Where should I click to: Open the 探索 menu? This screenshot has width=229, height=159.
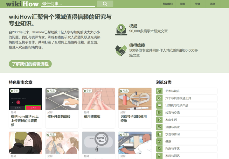[183, 4]
